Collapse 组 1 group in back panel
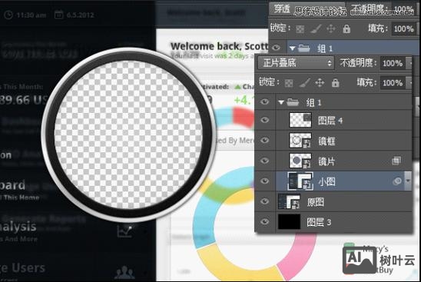The height and width of the screenshot is (282, 421). click(293, 48)
